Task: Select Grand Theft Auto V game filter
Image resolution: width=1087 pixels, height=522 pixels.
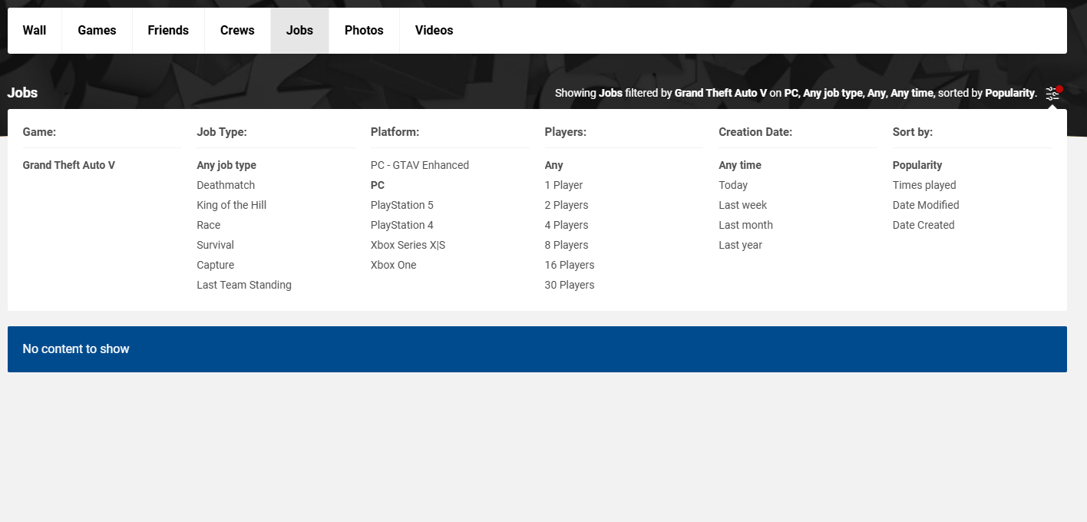Action: (x=69, y=165)
